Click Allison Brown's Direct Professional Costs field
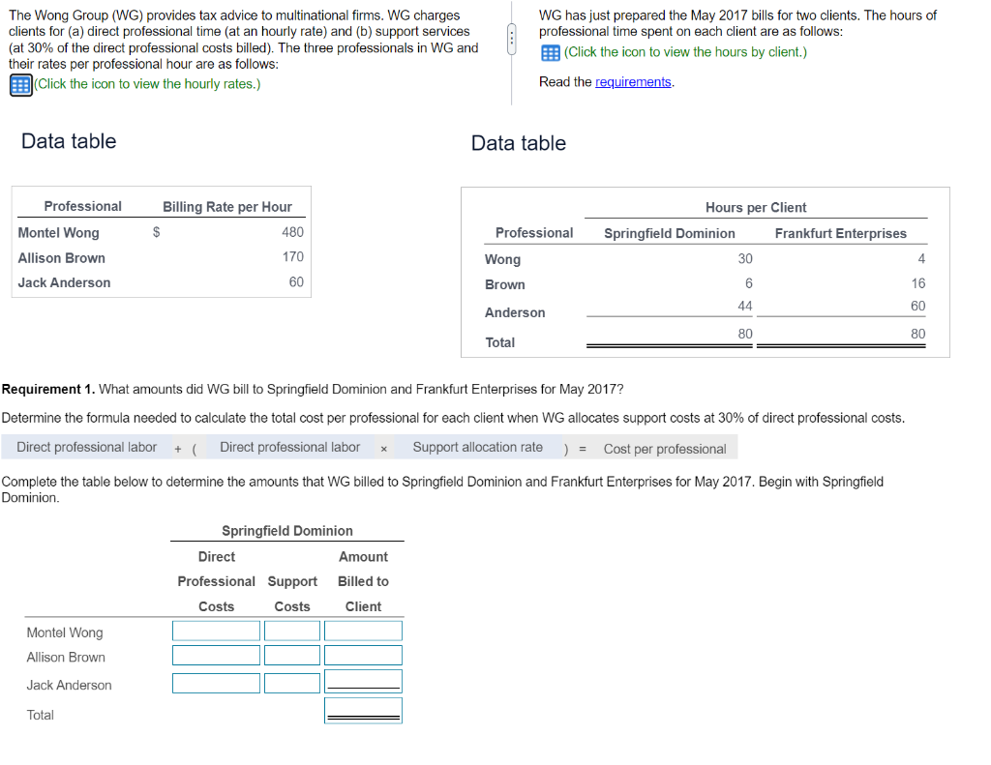This screenshot has height=765, width=991. tap(216, 655)
